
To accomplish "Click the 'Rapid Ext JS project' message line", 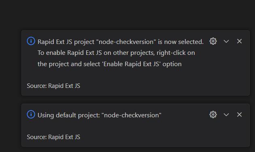I will coord(121,42).
